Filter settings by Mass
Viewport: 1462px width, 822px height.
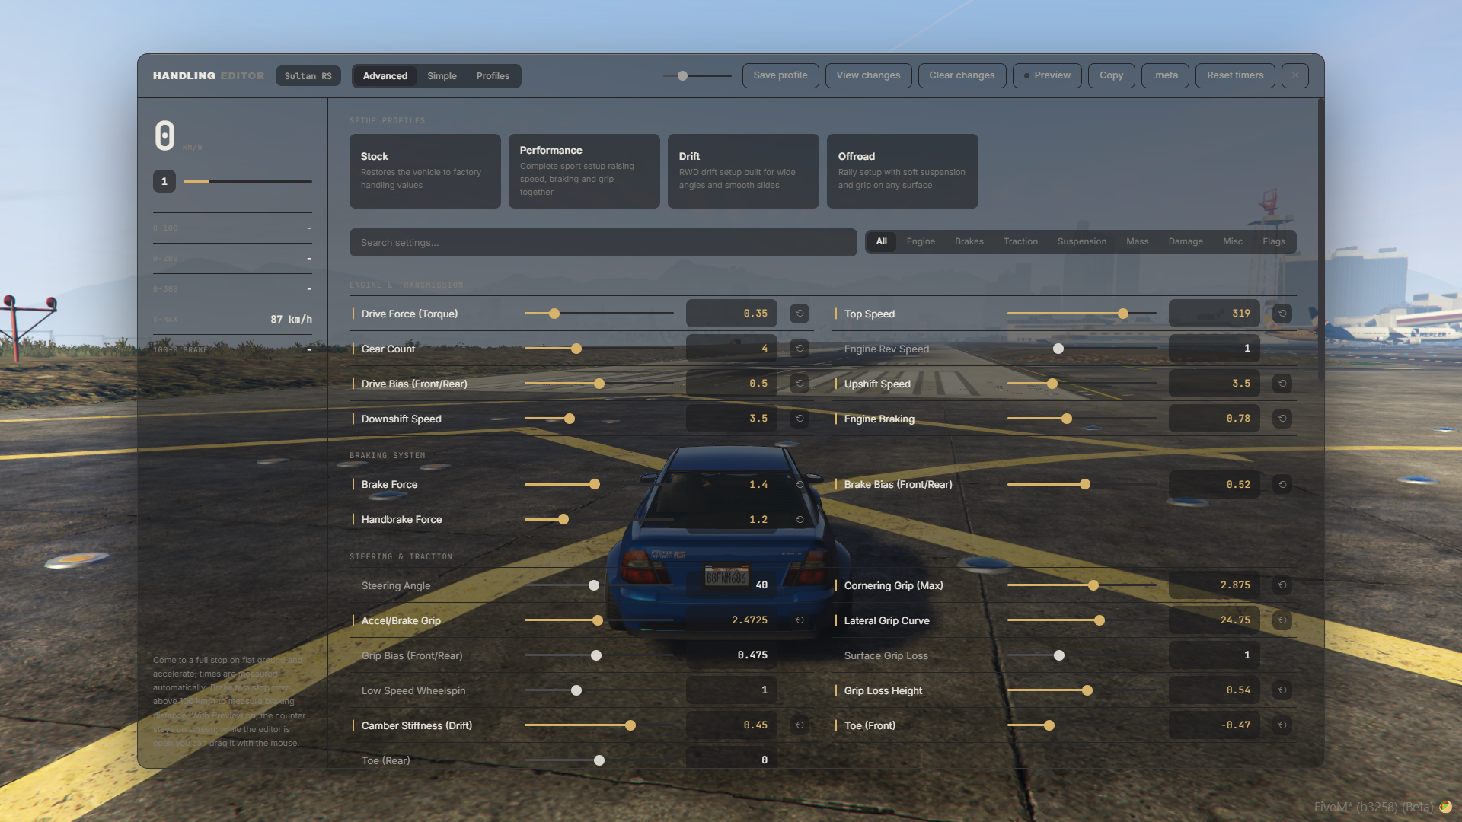pyautogui.click(x=1138, y=241)
